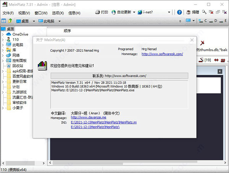Click the 打印 (Print) printer icon
229x173 pixels.
point(99,13)
